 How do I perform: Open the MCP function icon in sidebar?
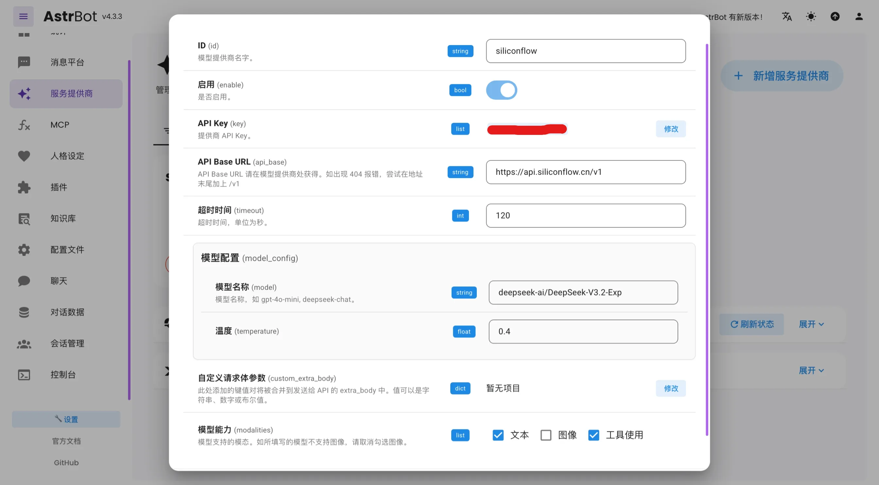24,125
